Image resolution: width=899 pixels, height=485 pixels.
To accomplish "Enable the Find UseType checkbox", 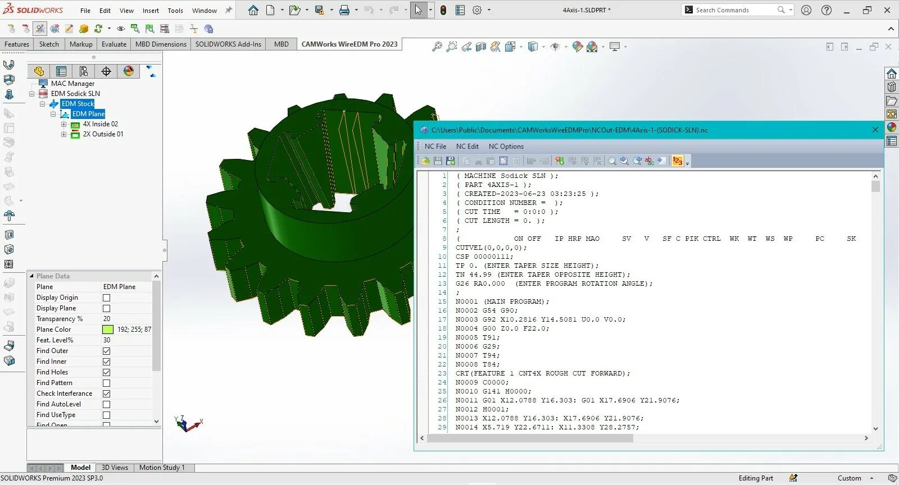I will point(106,415).
